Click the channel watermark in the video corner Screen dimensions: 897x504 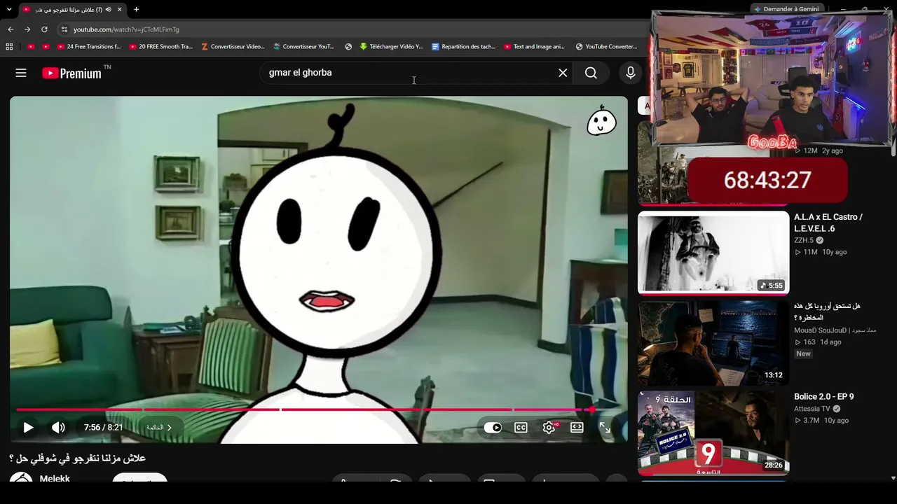click(x=601, y=121)
